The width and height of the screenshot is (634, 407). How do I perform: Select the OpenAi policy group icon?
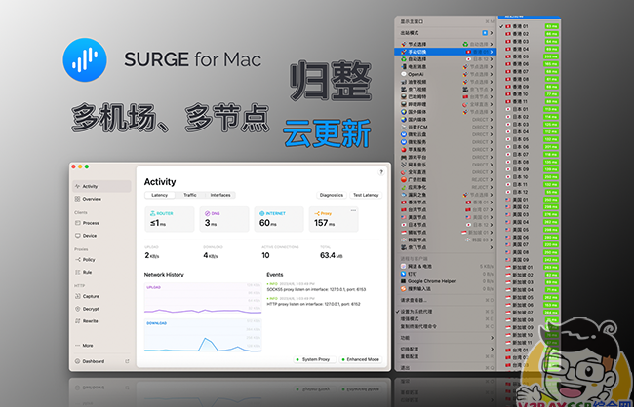(404, 74)
